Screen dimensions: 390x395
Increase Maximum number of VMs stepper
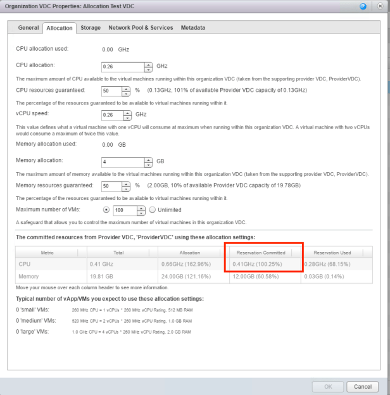tap(142, 207)
